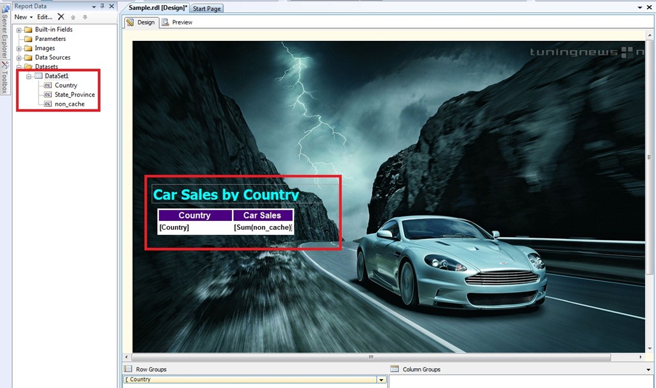656x388 pixels.
Task: Select the [Country] data cell
Action: (x=195, y=227)
